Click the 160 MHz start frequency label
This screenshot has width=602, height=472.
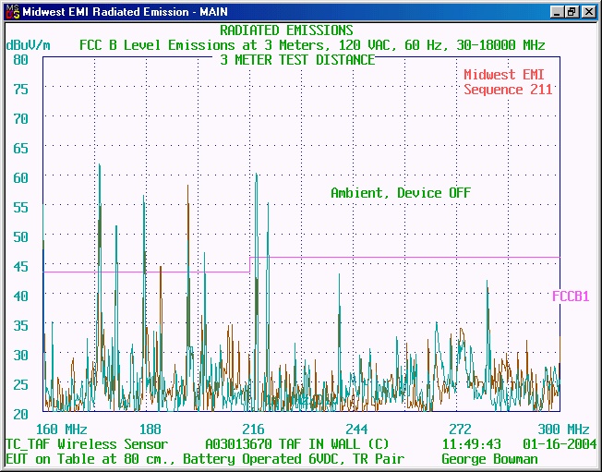click(x=61, y=430)
